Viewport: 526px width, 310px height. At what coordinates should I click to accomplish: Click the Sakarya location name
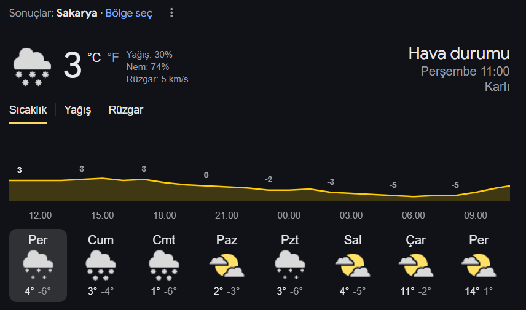[77, 13]
